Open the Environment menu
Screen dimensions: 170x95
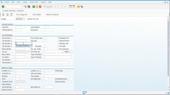coord(34,2)
